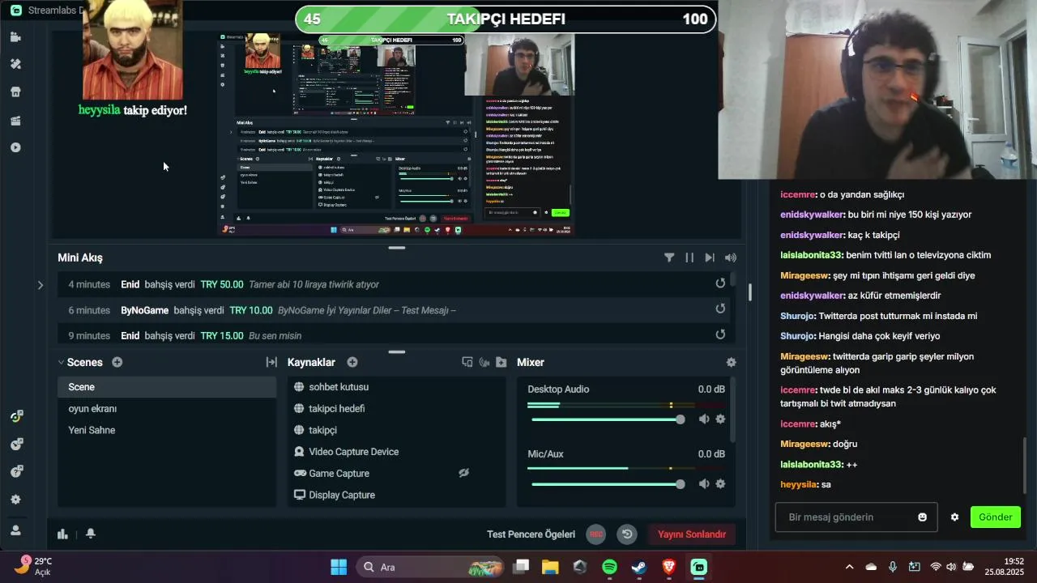Pause the Mini Akış alert queue

(689, 257)
